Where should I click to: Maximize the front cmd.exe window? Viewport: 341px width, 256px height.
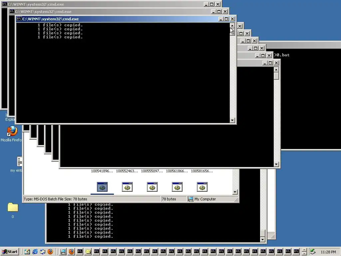[x=226, y=19]
